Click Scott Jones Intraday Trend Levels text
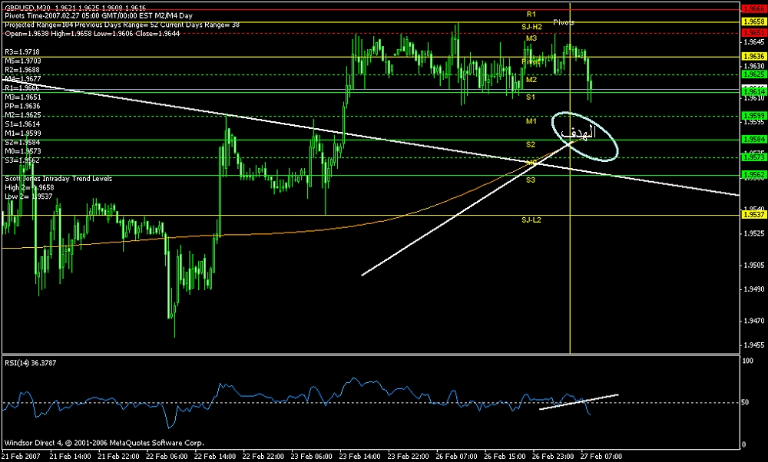Screen dimensions: 768x462 coord(58,178)
